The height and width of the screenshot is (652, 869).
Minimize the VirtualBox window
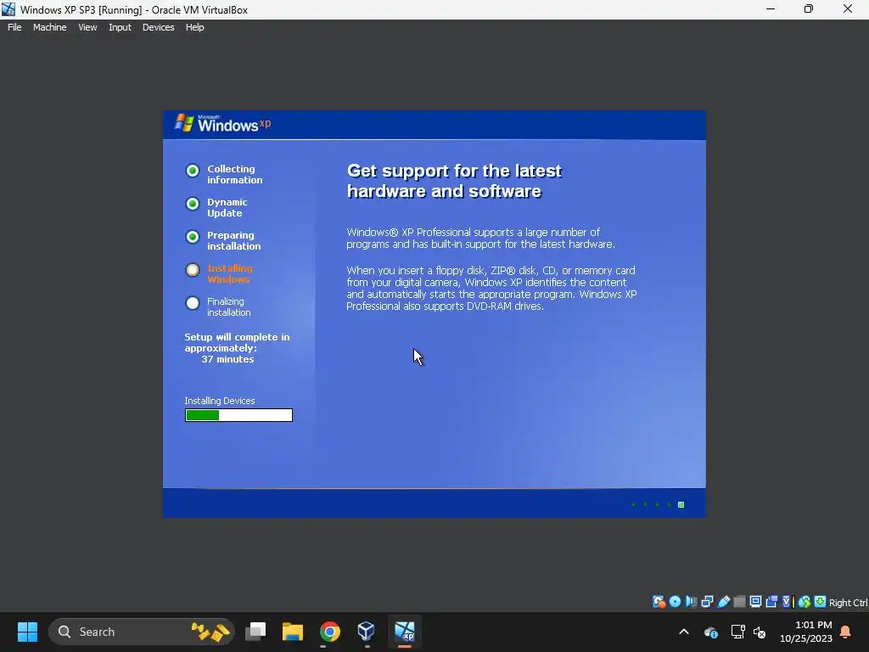(771, 9)
